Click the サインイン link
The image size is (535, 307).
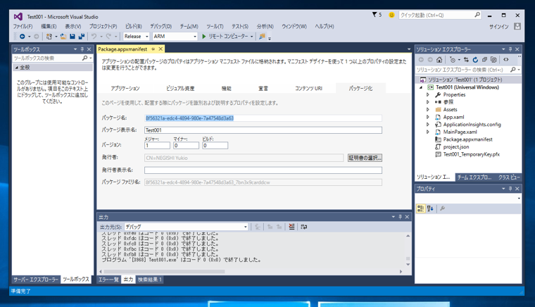(499, 27)
